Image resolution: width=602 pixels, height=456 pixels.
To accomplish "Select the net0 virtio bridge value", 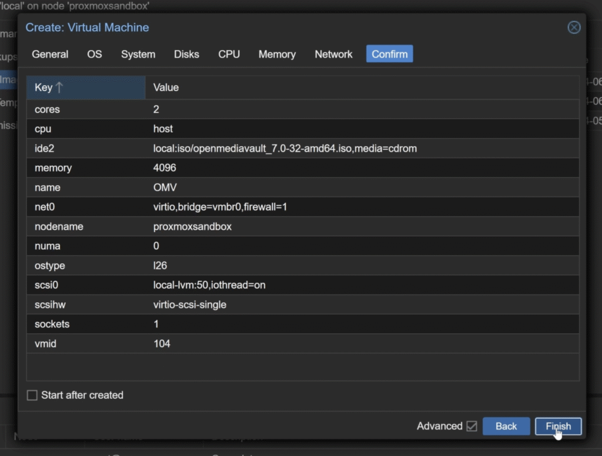I will click(220, 207).
